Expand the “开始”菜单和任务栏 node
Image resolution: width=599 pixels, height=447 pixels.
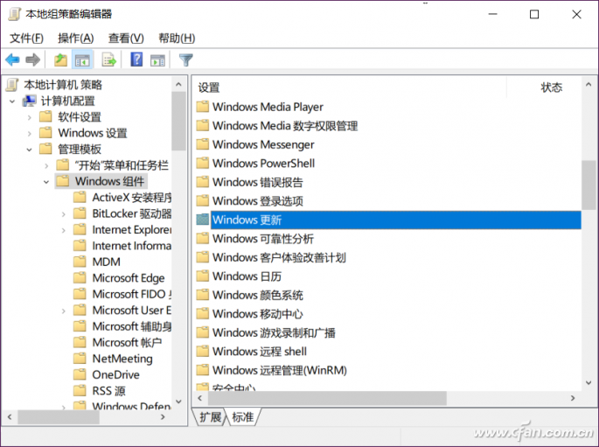tap(46, 166)
